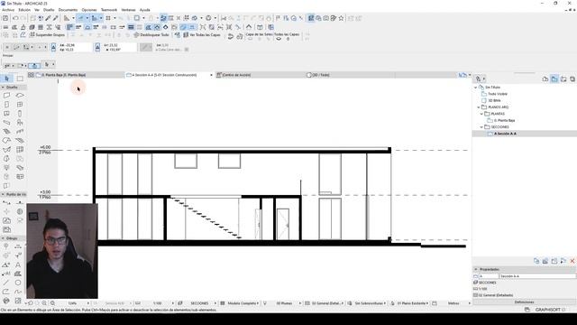
Task: Select the Spline curve tool
Action: coord(18,292)
